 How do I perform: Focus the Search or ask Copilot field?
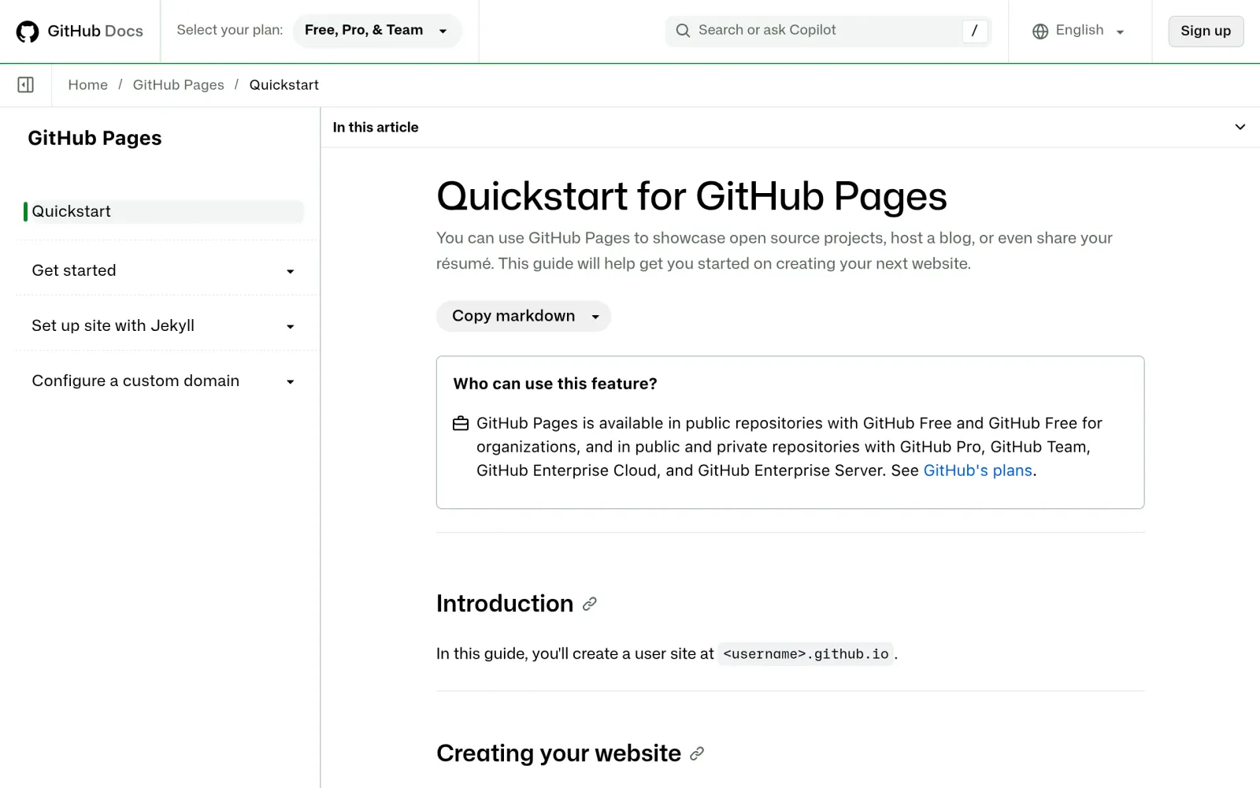(828, 31)
